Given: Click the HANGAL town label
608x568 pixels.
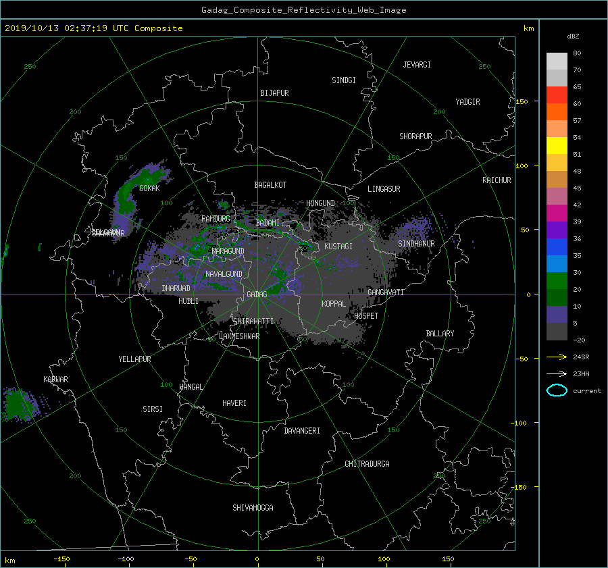Looking at the screenshot, I should coord(191,387).
